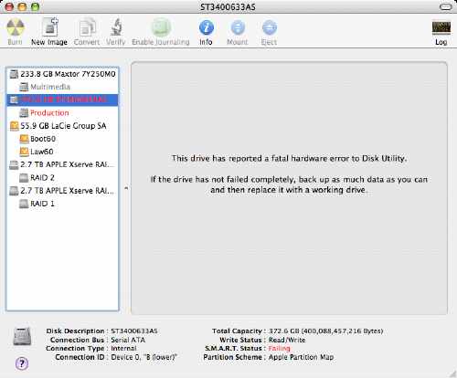Select the Law60 volume
The height and width of the screenshot is (378, 457).
click(x=62, y=152)
